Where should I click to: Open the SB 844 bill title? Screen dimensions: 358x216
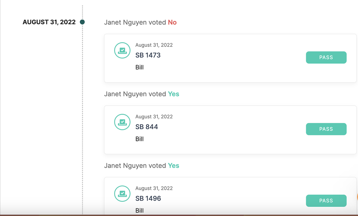146,127
